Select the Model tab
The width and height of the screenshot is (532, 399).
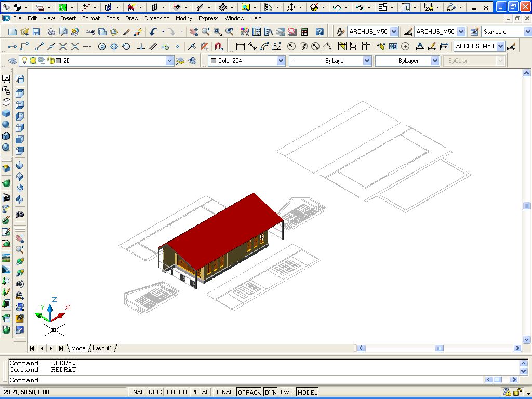tap(79, 348)
